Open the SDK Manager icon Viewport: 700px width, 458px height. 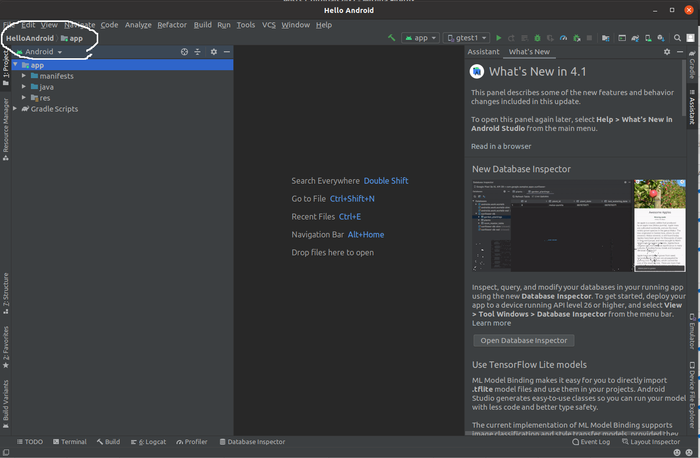pyautogui.click(x=661, y=38)
